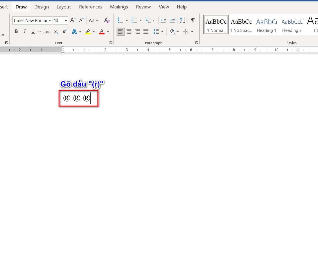Screen dimensions: 318x259
Task: Apply the Heading 1 style
Action: pos(266,25)
